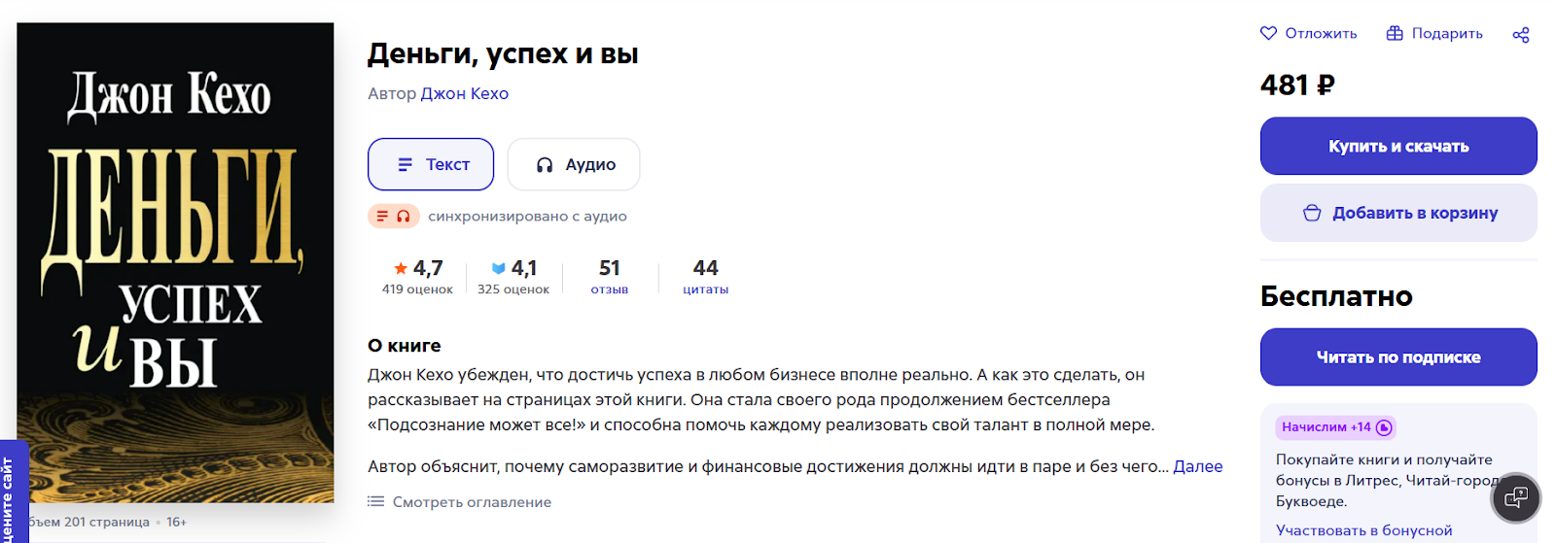Open the share icon menu
Screen dimensions: 1556x543
point(1521,35)
